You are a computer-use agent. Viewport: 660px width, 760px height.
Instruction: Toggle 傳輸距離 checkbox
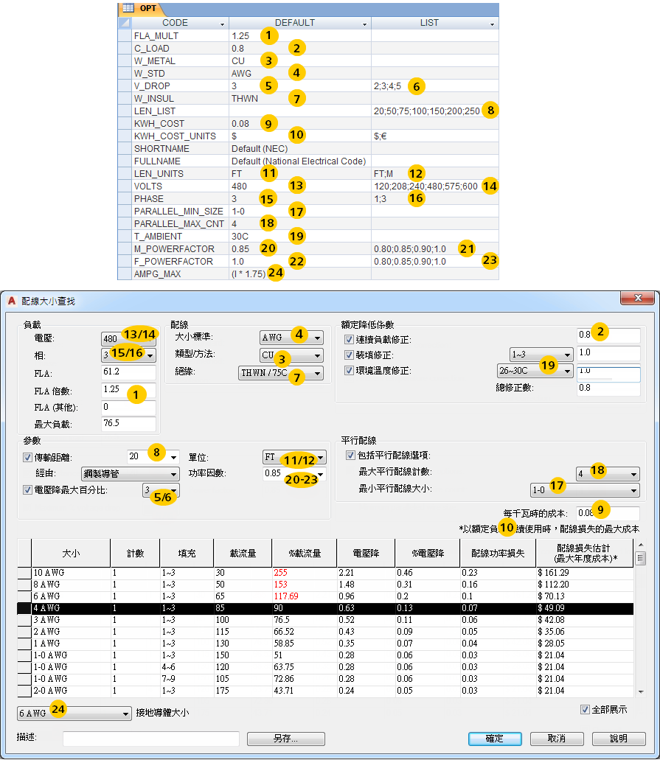(27, 457)
